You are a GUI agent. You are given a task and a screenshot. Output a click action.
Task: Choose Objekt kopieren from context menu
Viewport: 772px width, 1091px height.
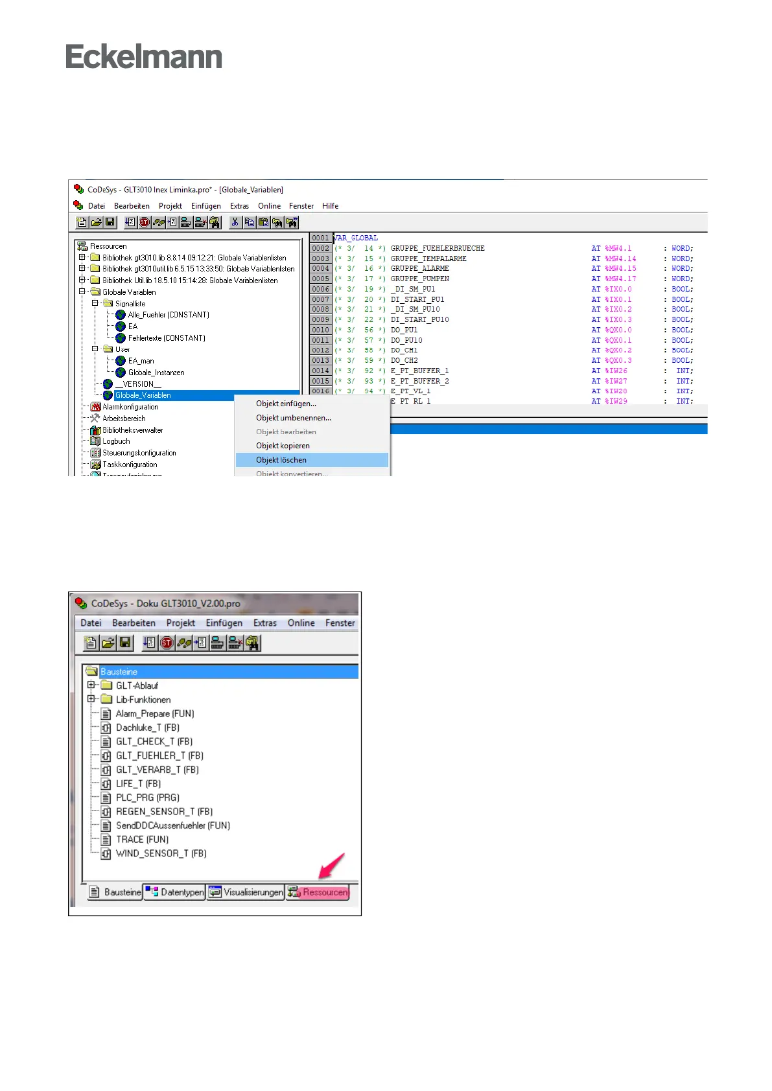312,446
